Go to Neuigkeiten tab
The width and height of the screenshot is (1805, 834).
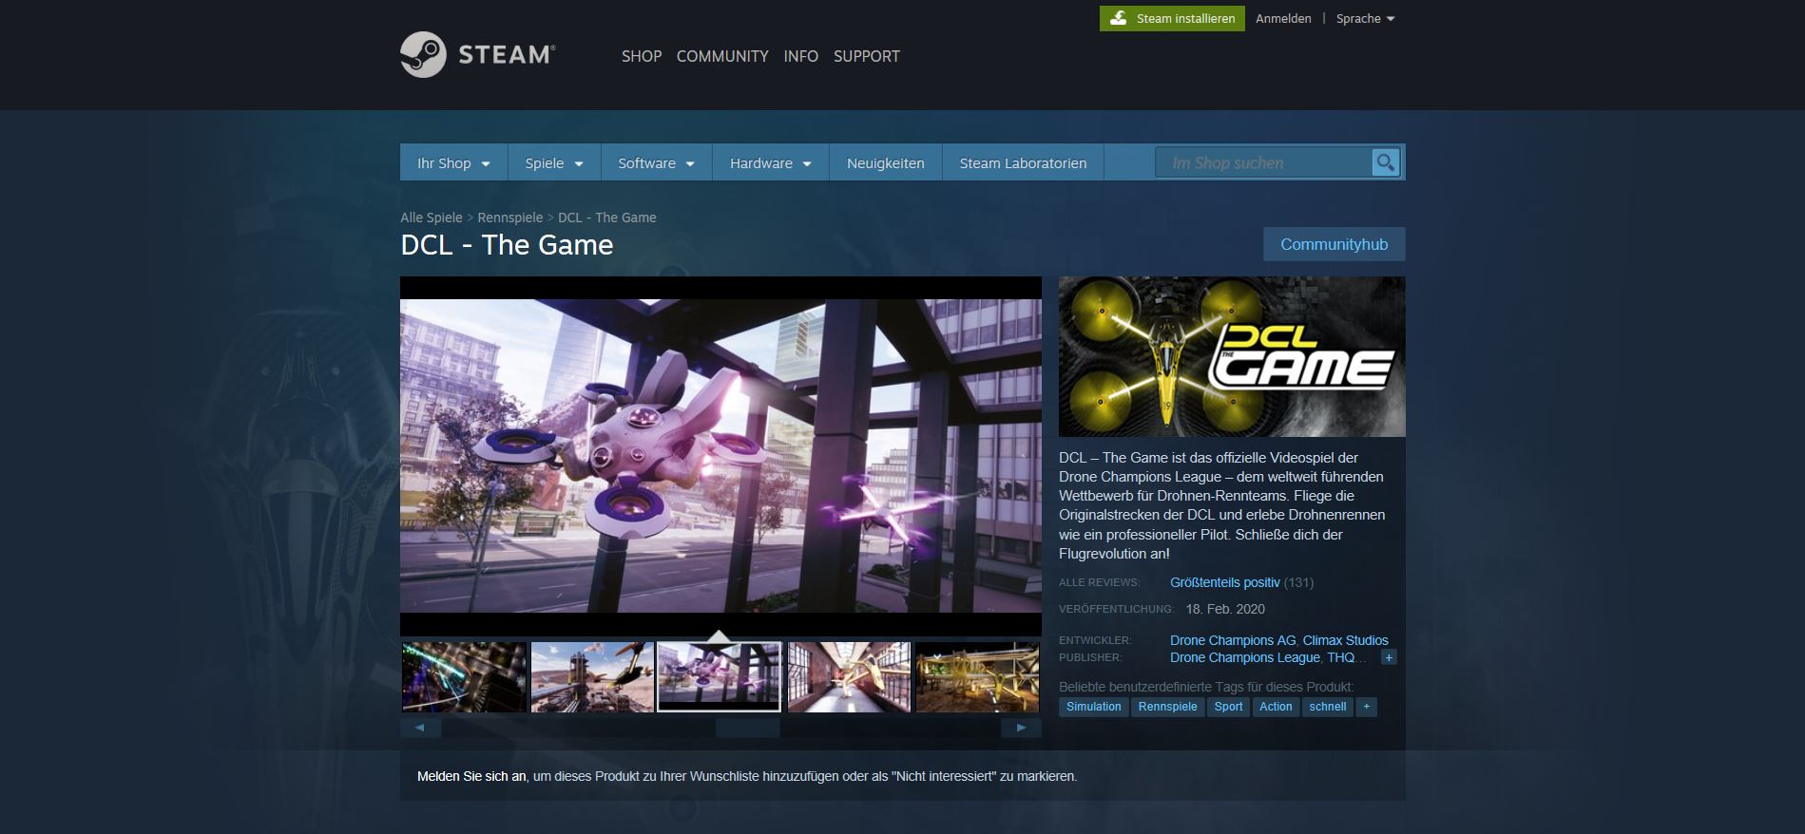tap(886, 162)
